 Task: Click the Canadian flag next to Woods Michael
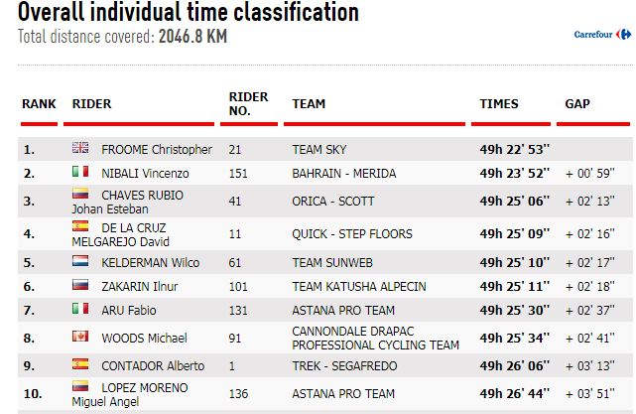pos(80,337)
